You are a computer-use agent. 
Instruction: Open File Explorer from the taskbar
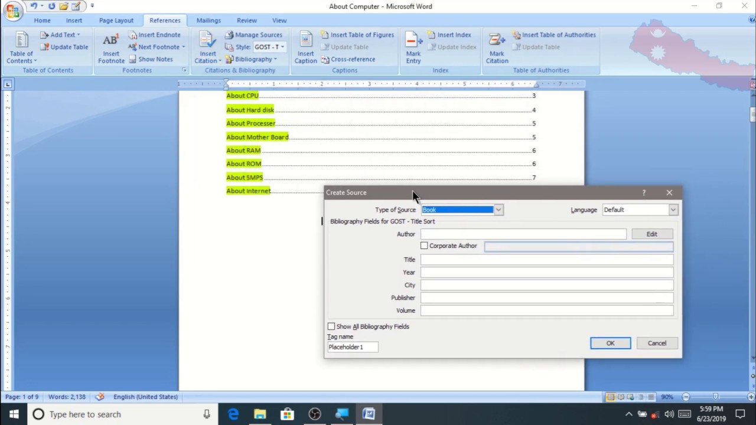click(x=260, y=414)
